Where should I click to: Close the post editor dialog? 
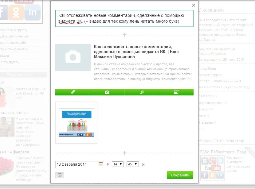193,5
